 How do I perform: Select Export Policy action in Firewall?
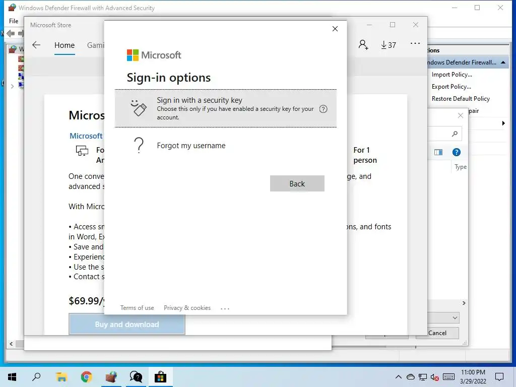451,87
